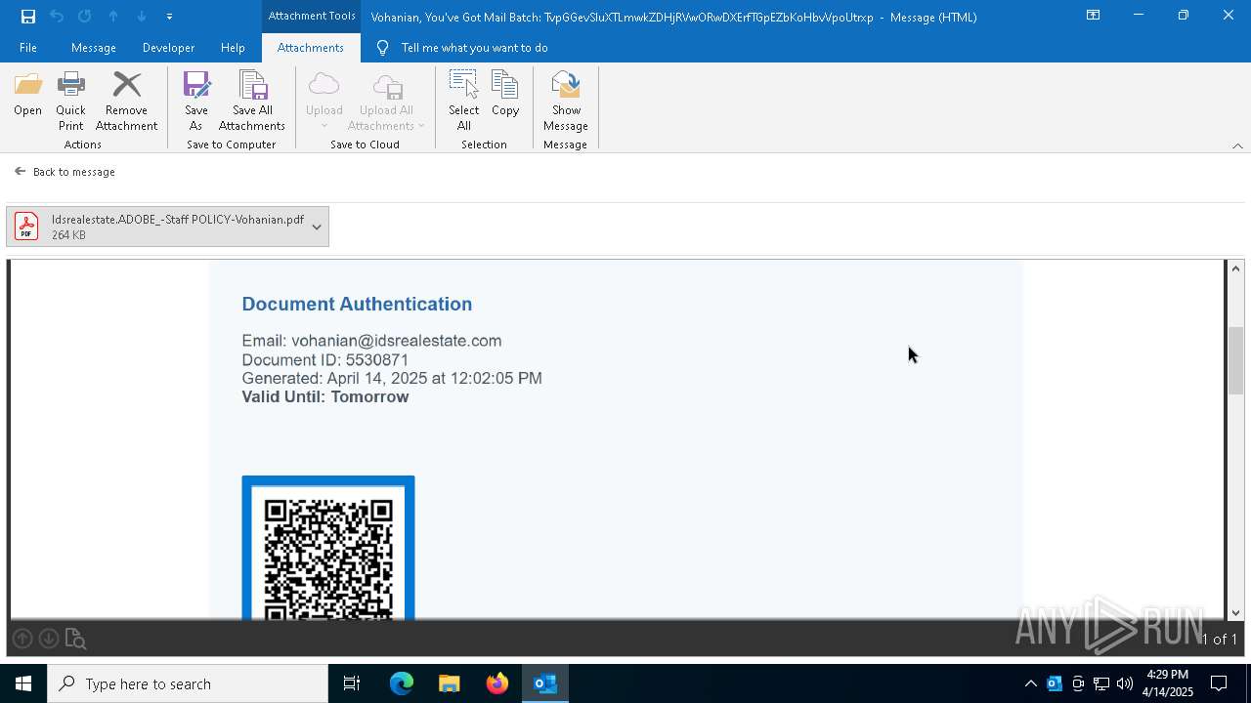1251x703 pixels.
Task: Collapse the ribbon with the chevron
Action: [x=1237, y=145]
